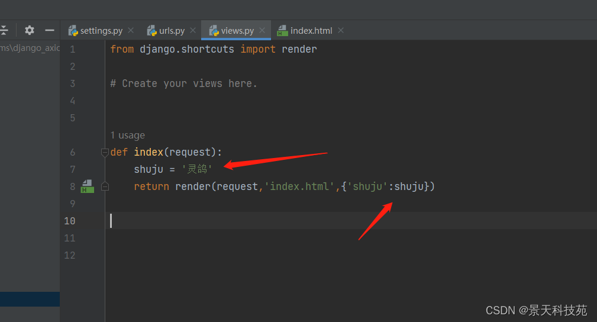The image size is (597, 322).
Task: Close the index.html tab
Action: (341, 30)
